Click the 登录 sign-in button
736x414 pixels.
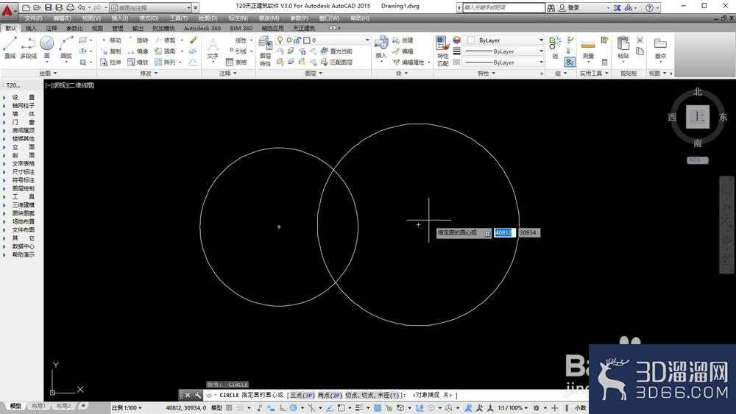[x=570, y=7]
